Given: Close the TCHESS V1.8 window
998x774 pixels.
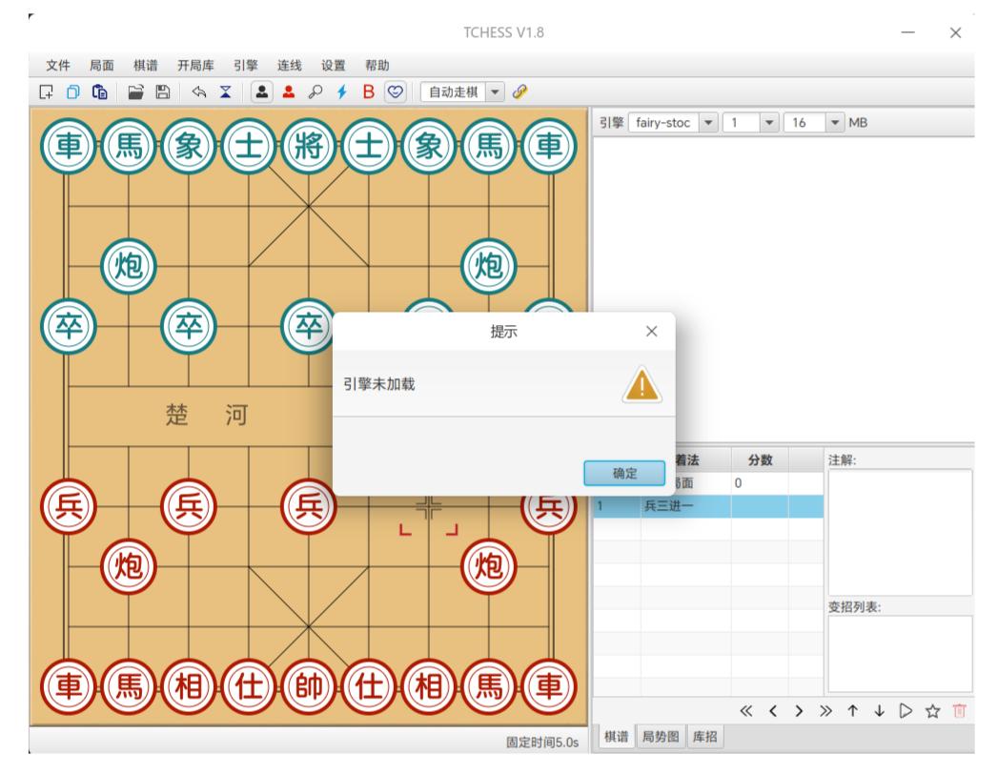Looking at the screenshot, I should click(955, 32).
